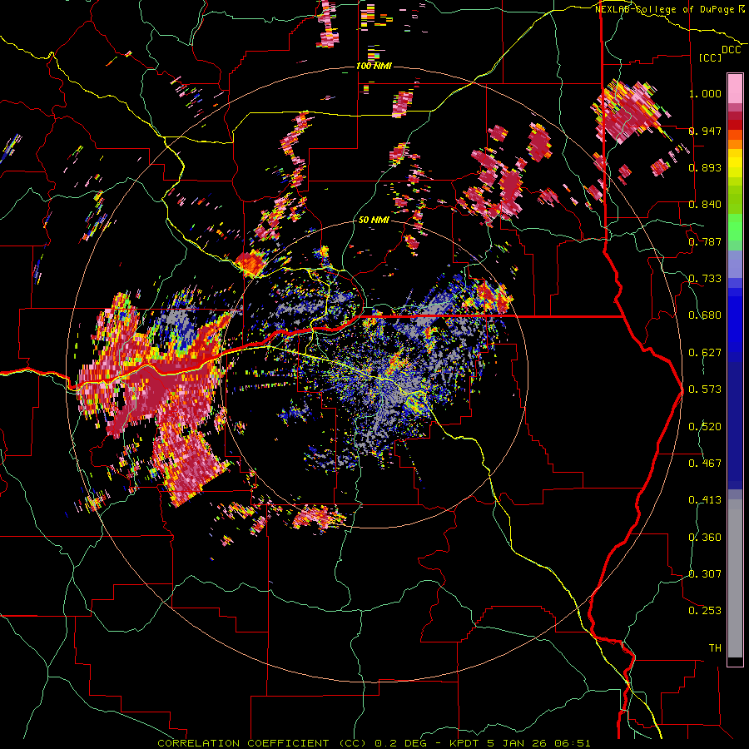The image size is (749, 749).
Task: Click the Correlation Coefficient caption at the bottom
Action: point(262,743)
